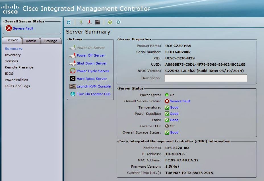Click the Description input field
This screenshot has width=264, height=181.
(x=206, y=78)
